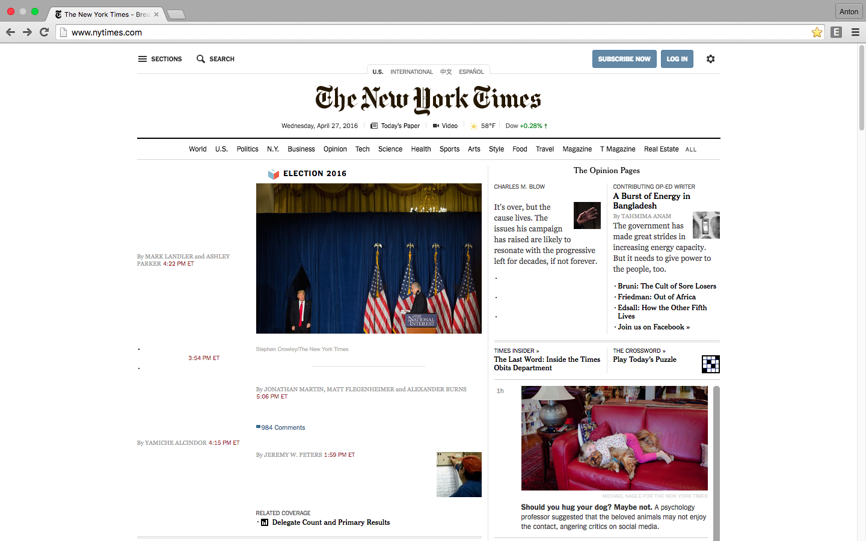The height and width of the screenshot is (541, 866).
Task: Click the browser forward arrow
Action: click(x=27, y=32)
